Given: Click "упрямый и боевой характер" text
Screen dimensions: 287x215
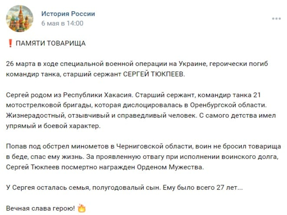Looking at the screenshot, I should [x=53, y=126].
